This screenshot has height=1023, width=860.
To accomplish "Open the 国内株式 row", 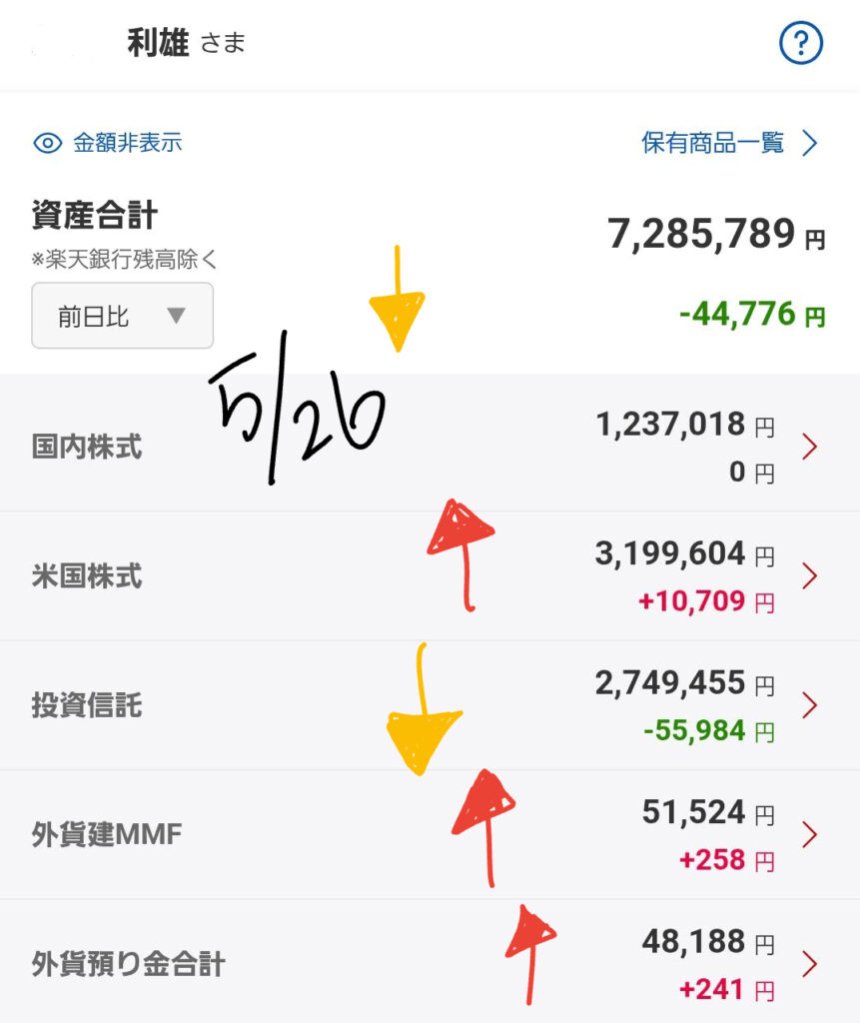I will [430, 447].
